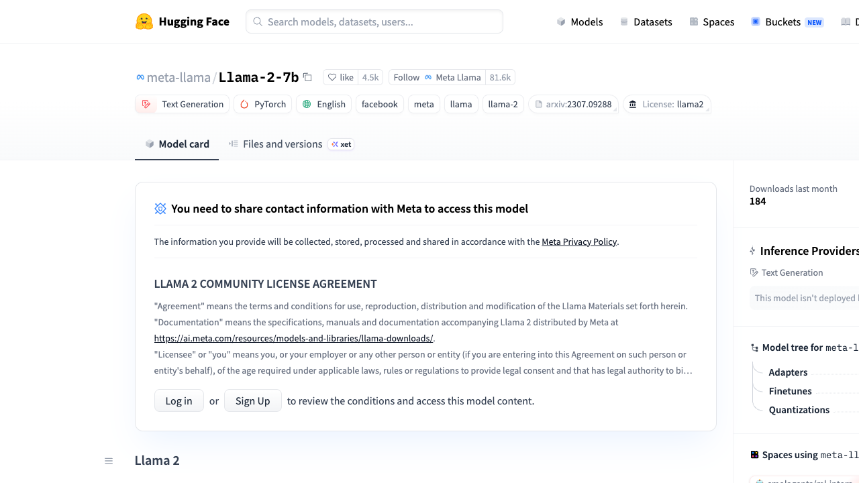The image size is (859, 483).
Task: Click the Meta logo before meta-llama
Action: click(x=140, y=77)
